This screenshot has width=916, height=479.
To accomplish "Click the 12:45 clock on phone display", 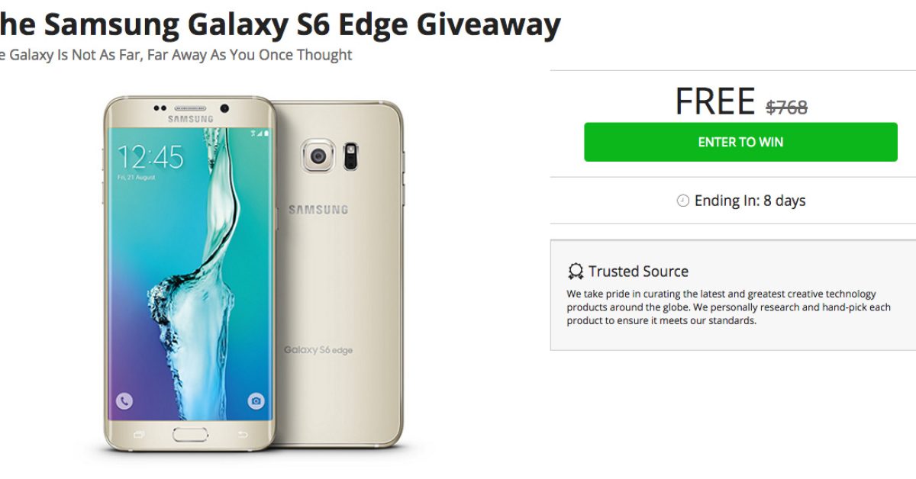I will 150,157.
